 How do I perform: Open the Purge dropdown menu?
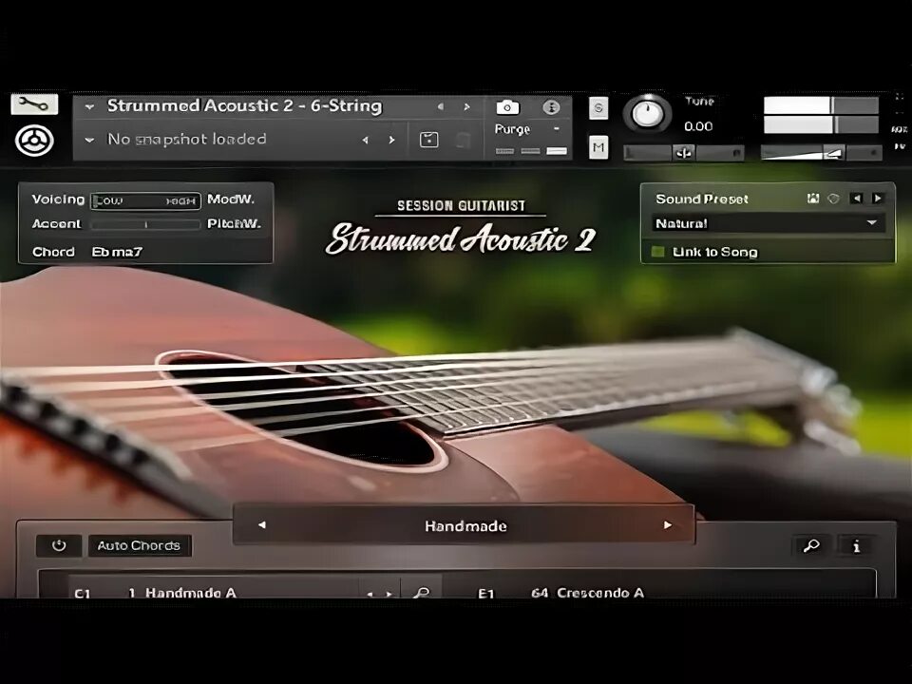[527, 129]
